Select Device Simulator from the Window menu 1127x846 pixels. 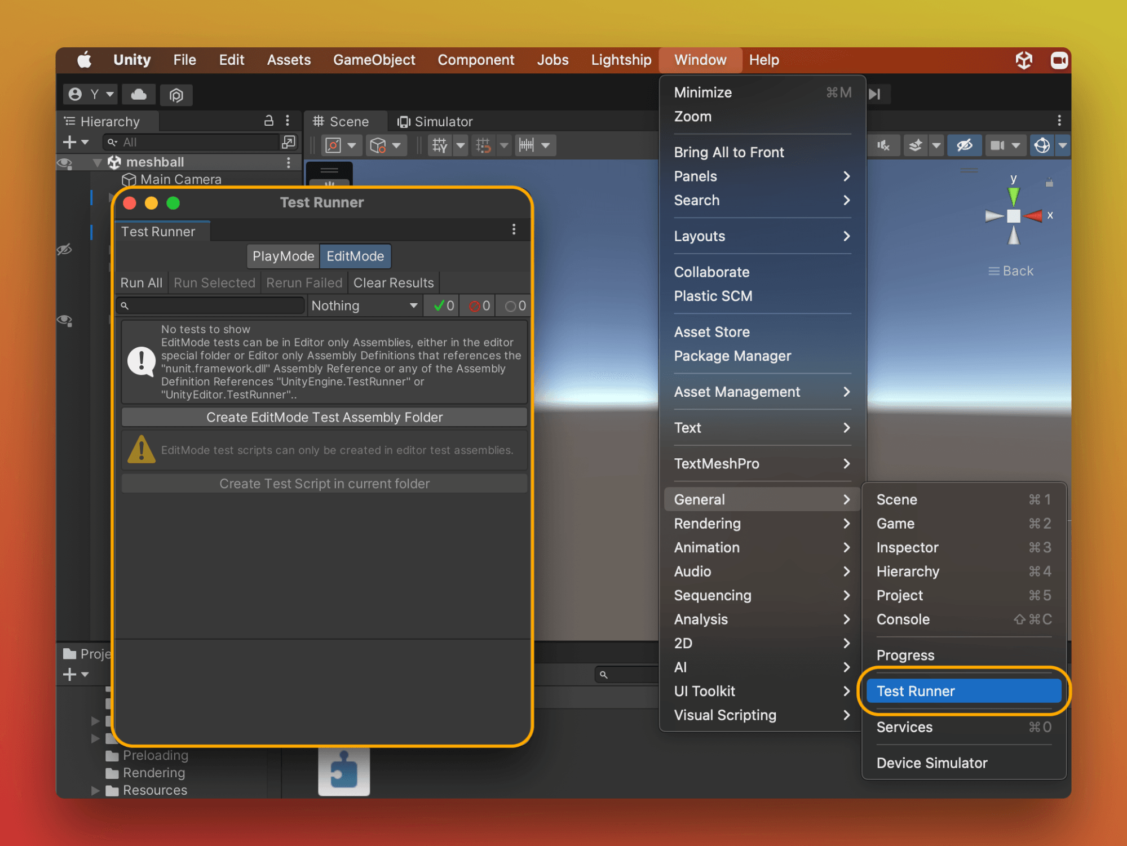tap(931, 763)
